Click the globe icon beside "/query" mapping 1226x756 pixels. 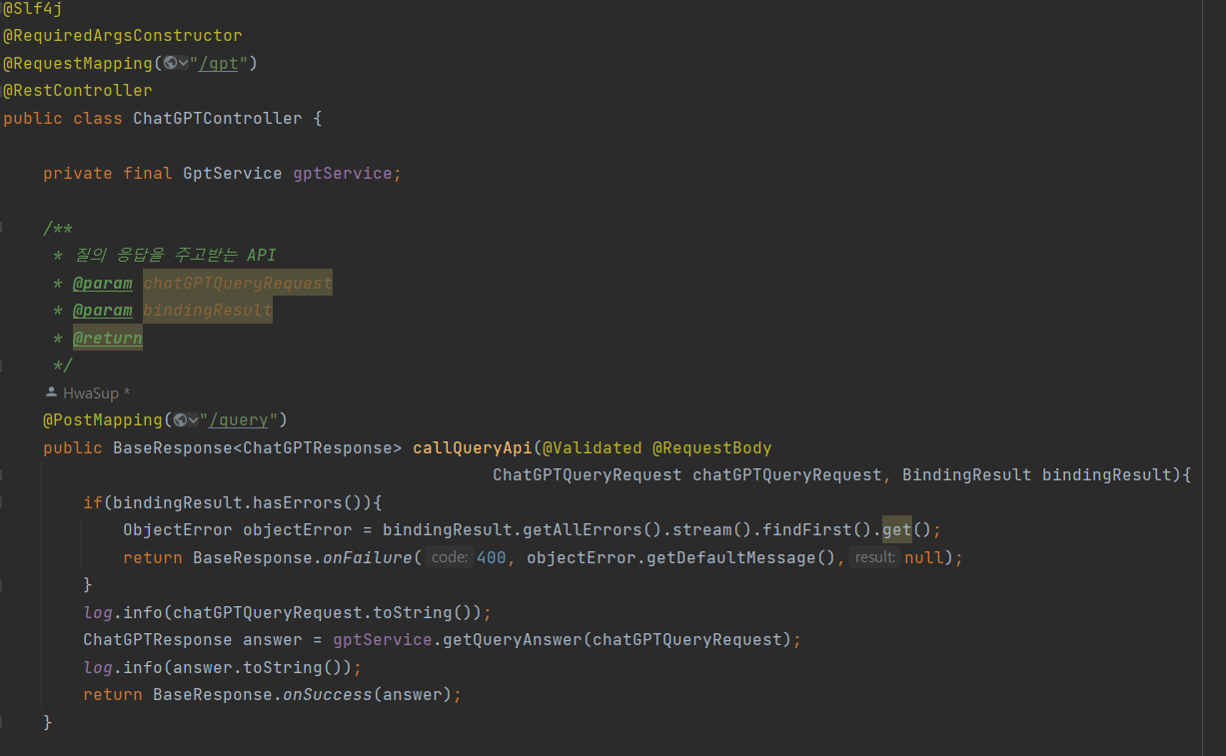click(180, 419)
